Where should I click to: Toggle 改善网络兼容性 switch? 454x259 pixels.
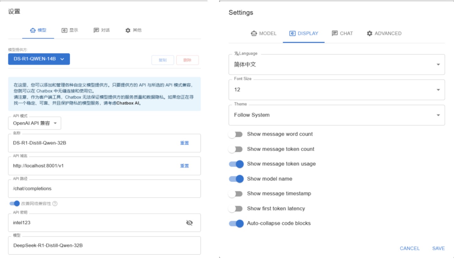coord(14,204)
